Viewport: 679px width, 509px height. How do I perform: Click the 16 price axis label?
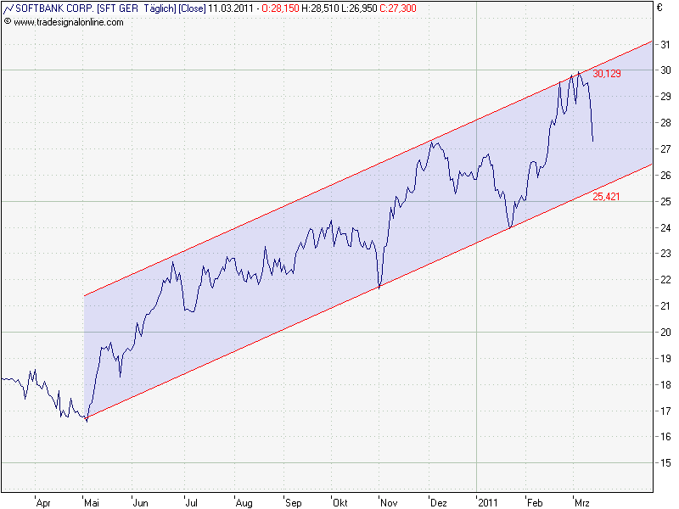[x=665, y=436]
